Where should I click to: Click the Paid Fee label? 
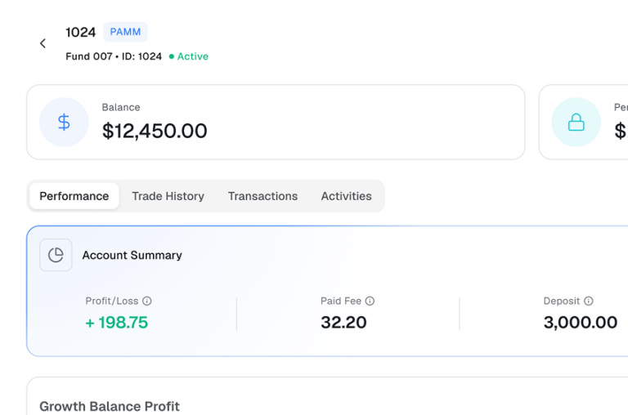341,301
